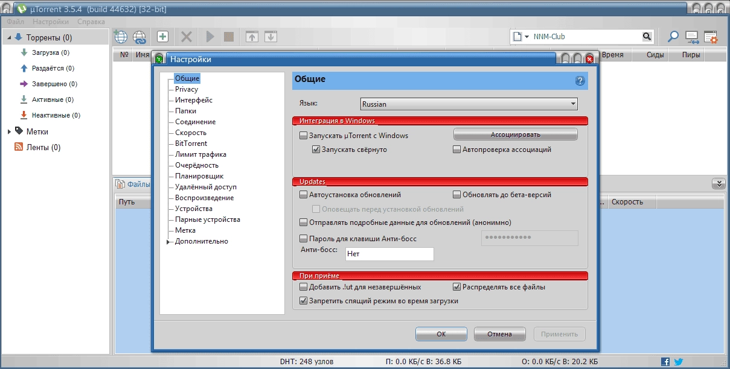The height and width of the screenshot is (369, 730).
Task: Uncheck Запретить спящий режим во время загрузки
Action: (x=304, y=301)
